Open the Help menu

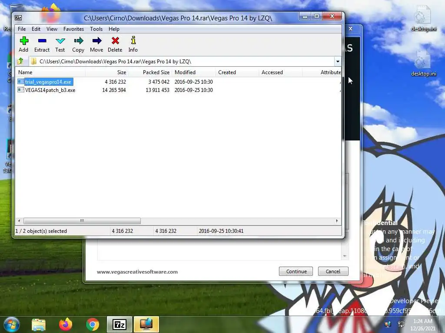pyautogui.click(x=114, y=29)
